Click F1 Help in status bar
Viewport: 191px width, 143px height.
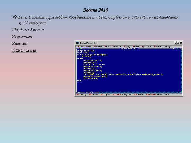point(81,95)
